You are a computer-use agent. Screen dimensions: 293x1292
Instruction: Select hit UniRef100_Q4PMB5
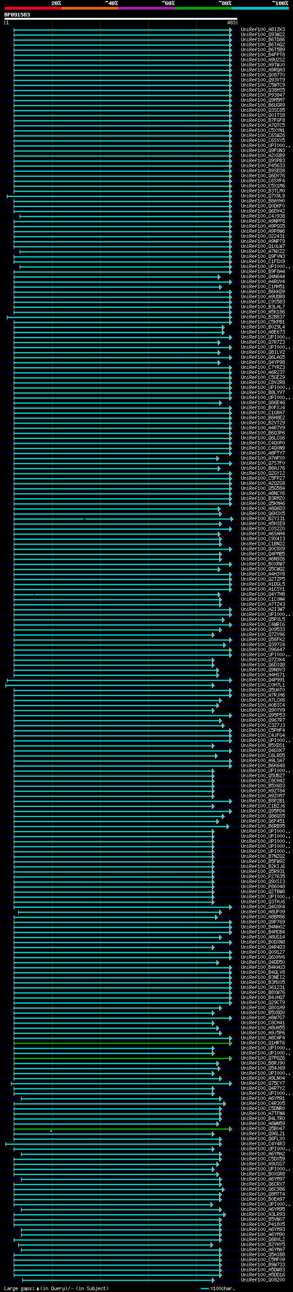(x=263, y=554)
